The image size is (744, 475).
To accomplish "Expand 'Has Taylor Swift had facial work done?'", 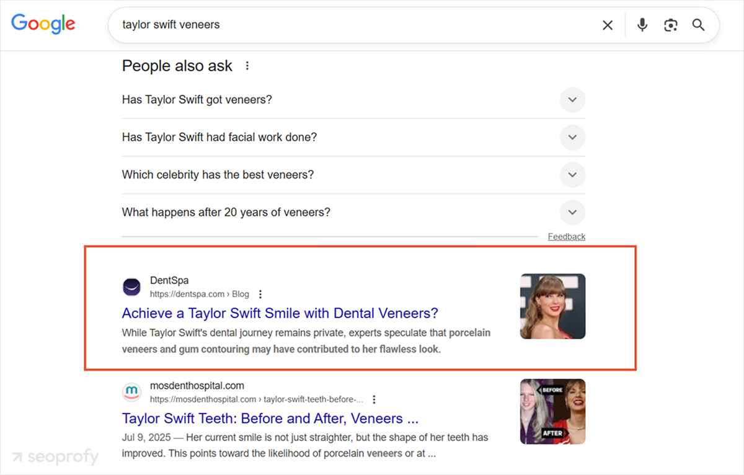I will [572, 137].
